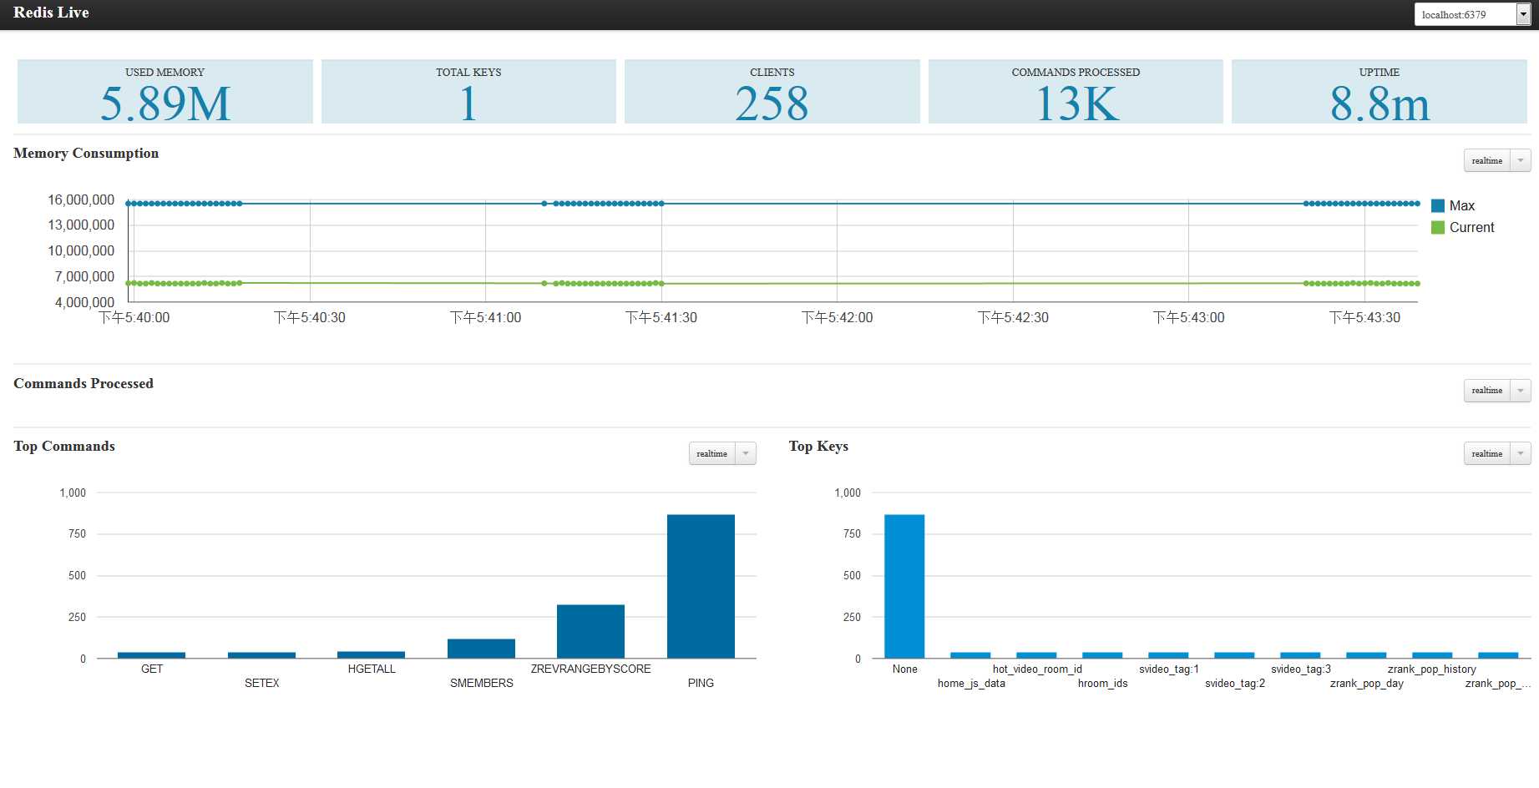
Task: Select the ZREVRANGEBYSCORE bar
Action: [590, 631]
